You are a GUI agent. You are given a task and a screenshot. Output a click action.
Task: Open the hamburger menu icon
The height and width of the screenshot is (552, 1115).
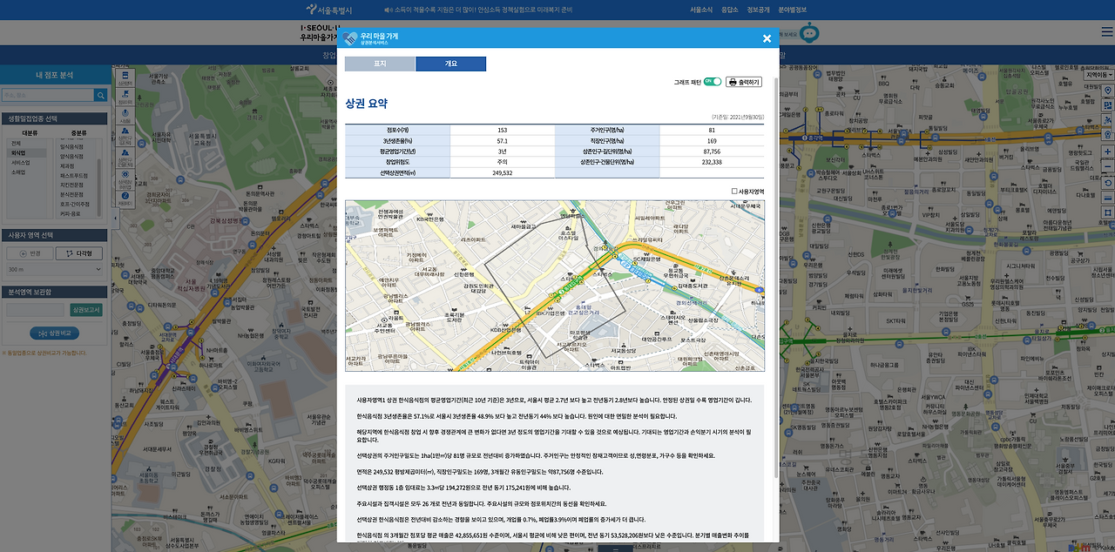(1107, 32)
